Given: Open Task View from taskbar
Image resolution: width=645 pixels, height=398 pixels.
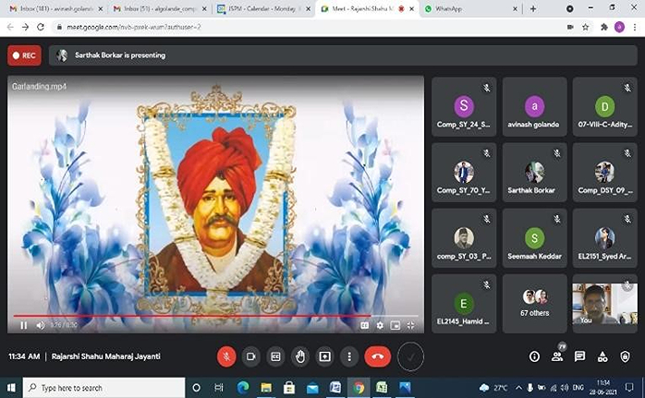Looking at the screenshot, I should click(x=219, y=388).
